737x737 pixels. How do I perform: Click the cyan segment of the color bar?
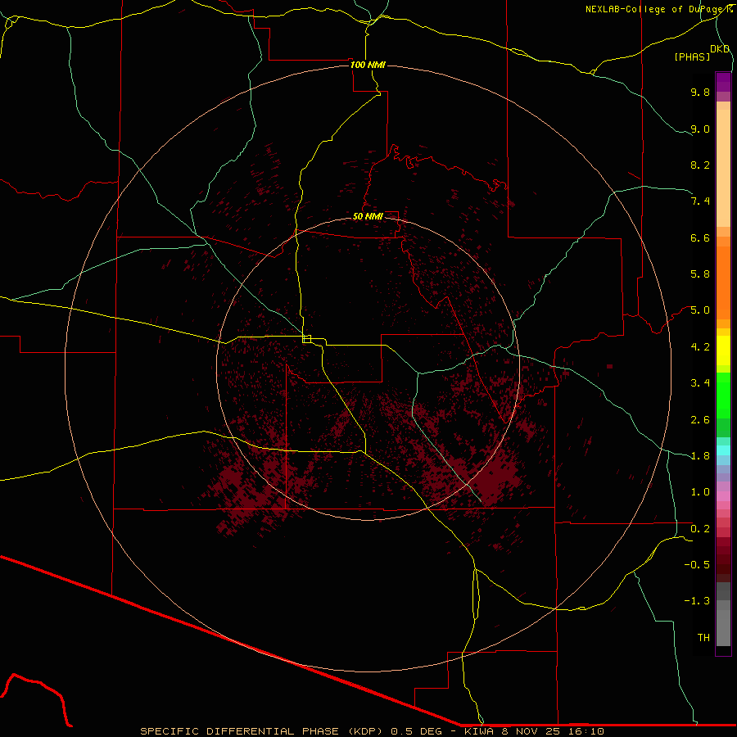pyautogui.click(x=723, y=450)
